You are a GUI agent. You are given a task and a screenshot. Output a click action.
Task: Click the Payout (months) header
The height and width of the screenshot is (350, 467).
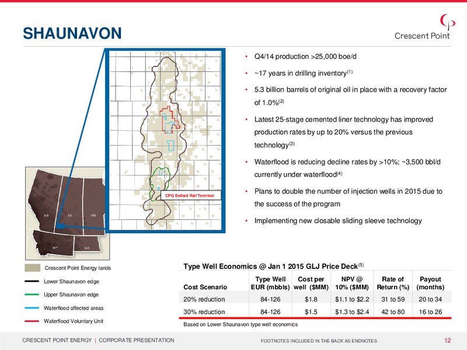pyautogui.click(x=430, y=283)
